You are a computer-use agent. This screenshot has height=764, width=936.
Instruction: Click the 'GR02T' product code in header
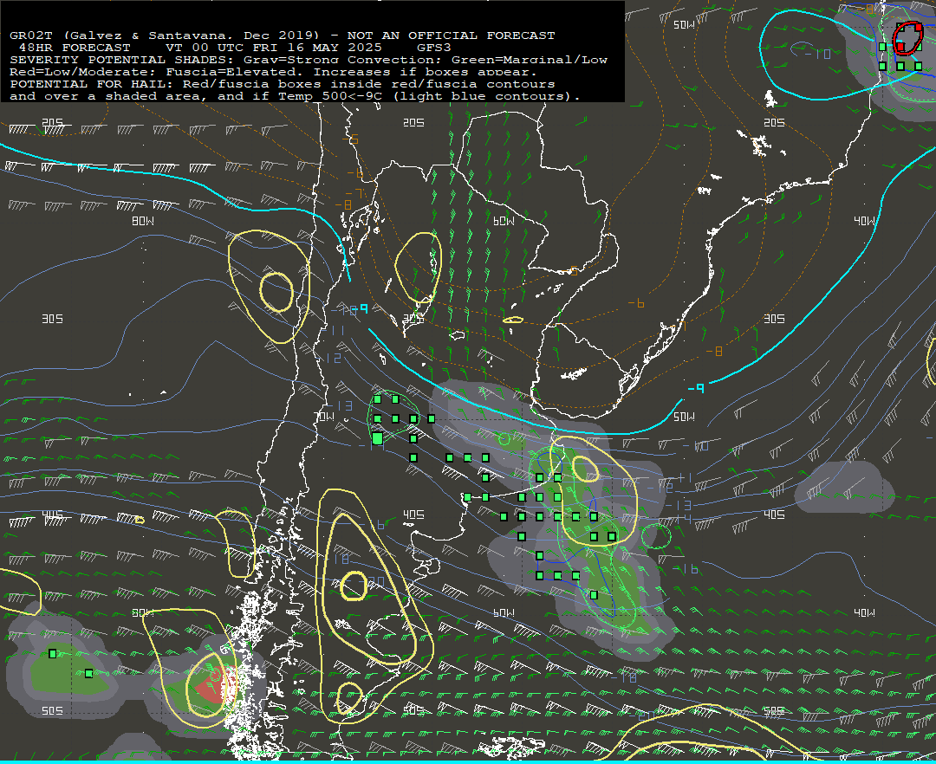(32, 36)
